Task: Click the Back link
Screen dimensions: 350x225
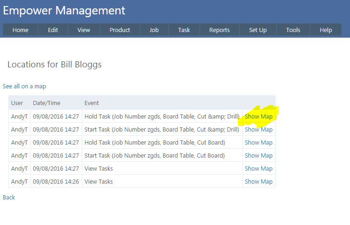Action: pyautogui.click(x=9, y=198)
